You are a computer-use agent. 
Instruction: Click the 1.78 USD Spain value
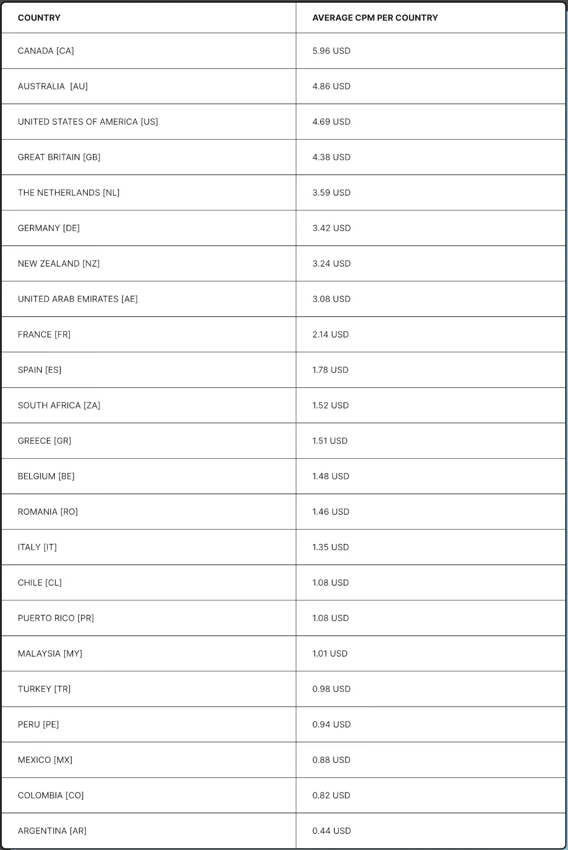(330, 370)
